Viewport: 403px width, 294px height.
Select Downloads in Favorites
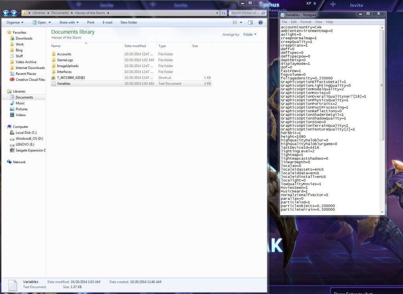[x=24, y=38]
